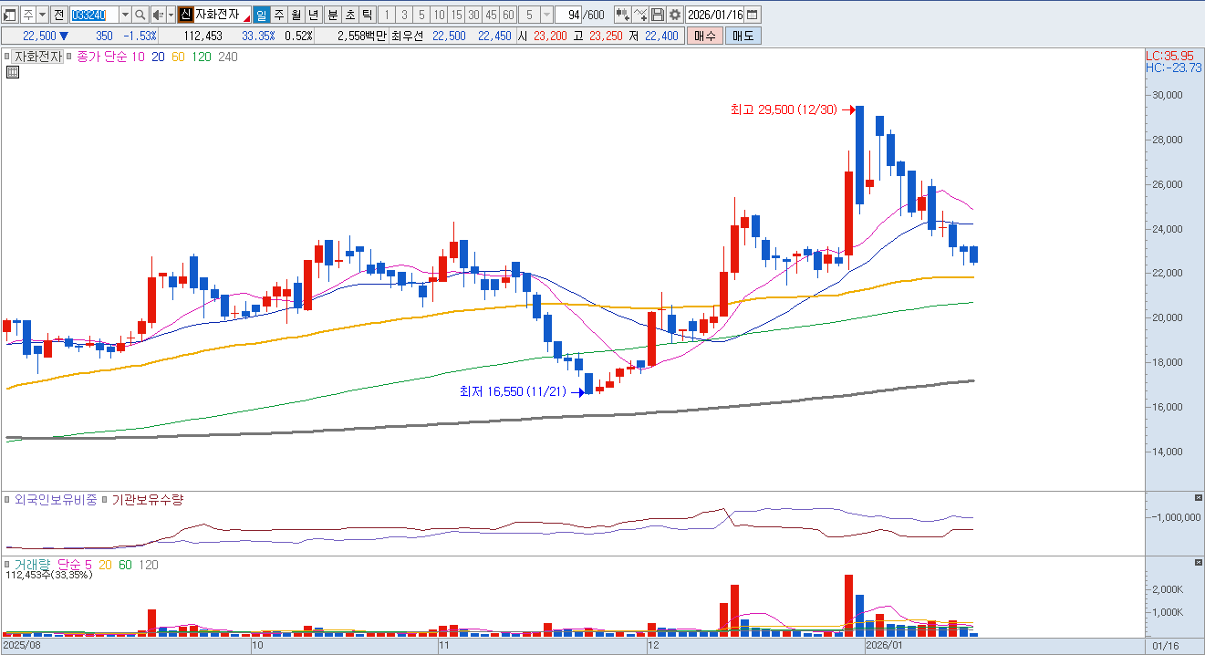This screenshot has height=655, width=1205.
Task: Open the calendar date picker icon
Action: point(752,15)
